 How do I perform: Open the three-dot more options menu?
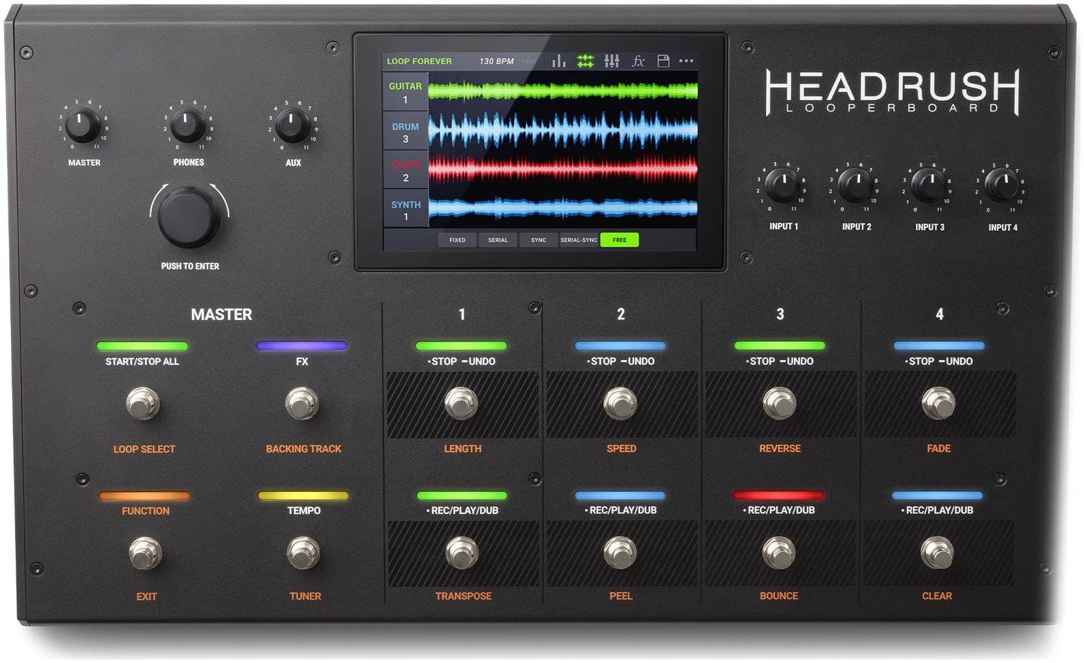click(686, 61)
